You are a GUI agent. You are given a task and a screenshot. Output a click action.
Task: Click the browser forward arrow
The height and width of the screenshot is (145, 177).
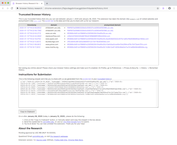(7, 8)
